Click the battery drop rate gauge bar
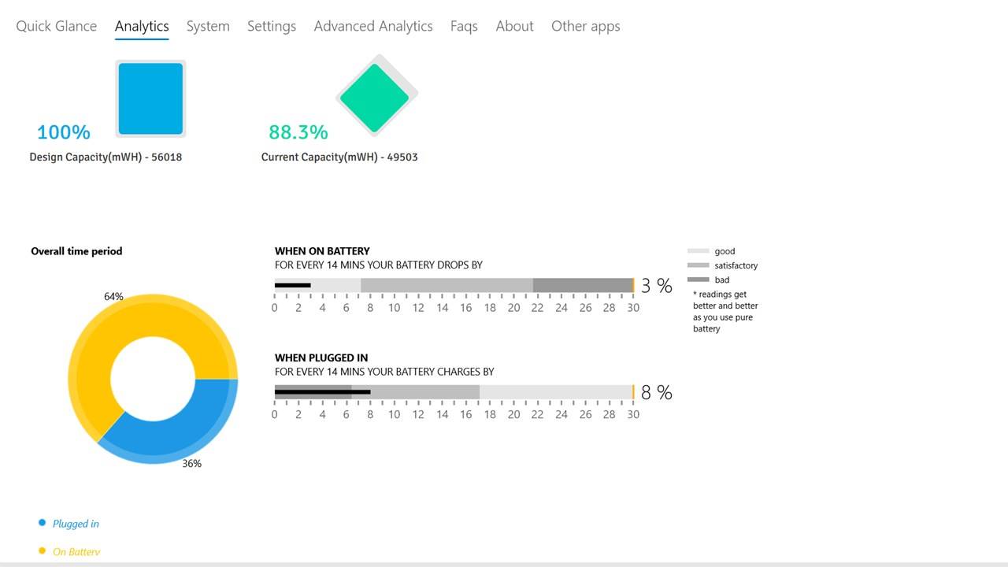1008x567 pixels. [454, 285]
